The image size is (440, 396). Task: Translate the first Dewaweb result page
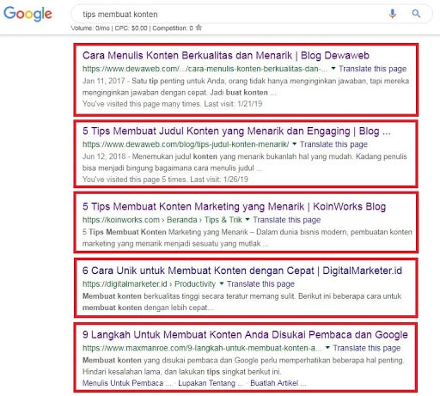(372, 69)
